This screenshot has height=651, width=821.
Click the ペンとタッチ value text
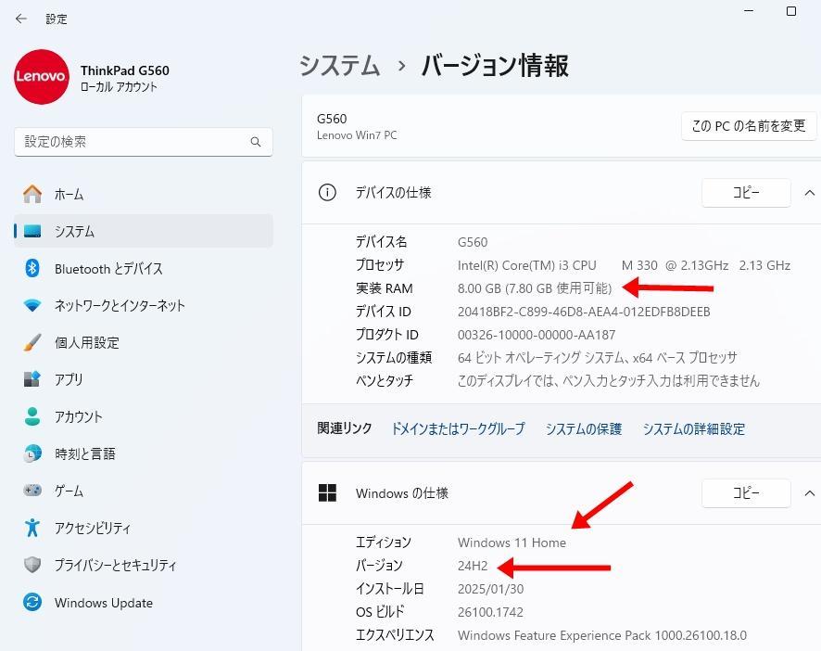[609, 380]
